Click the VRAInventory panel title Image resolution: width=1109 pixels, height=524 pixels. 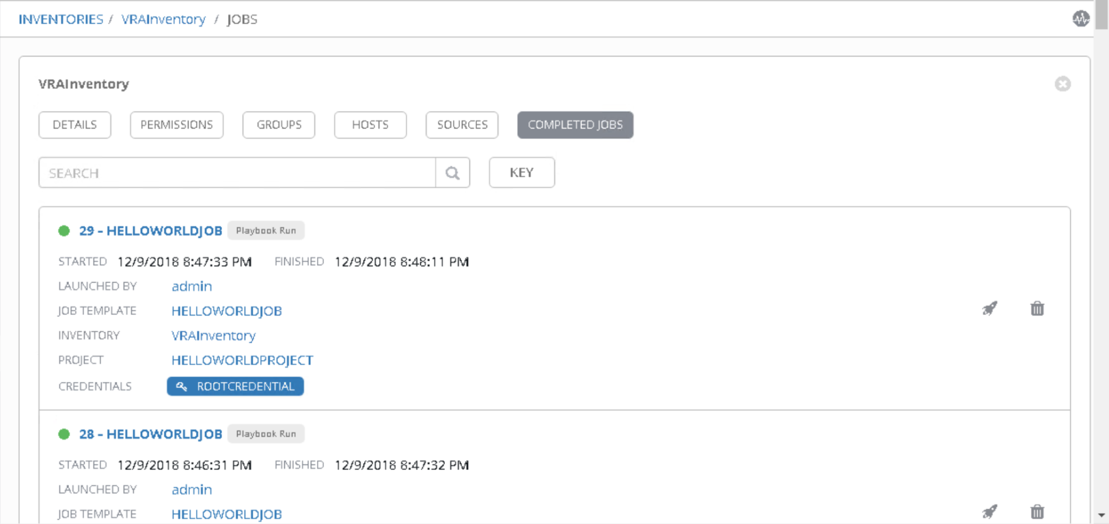pos(83,84)
